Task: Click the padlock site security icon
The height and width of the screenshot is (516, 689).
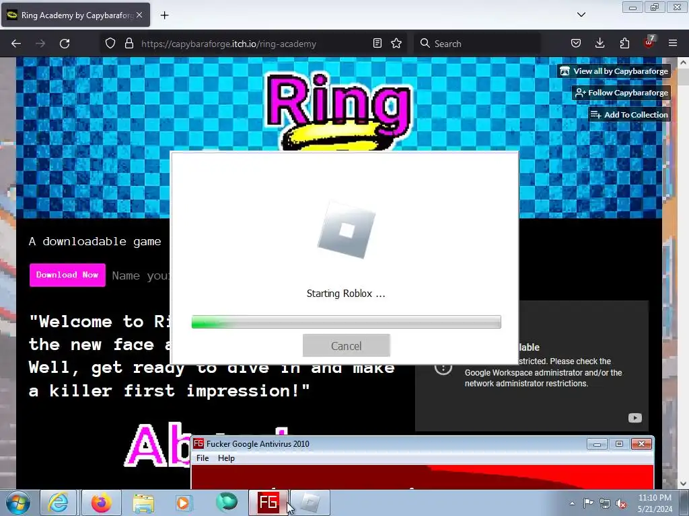Action: click(129, 43)
